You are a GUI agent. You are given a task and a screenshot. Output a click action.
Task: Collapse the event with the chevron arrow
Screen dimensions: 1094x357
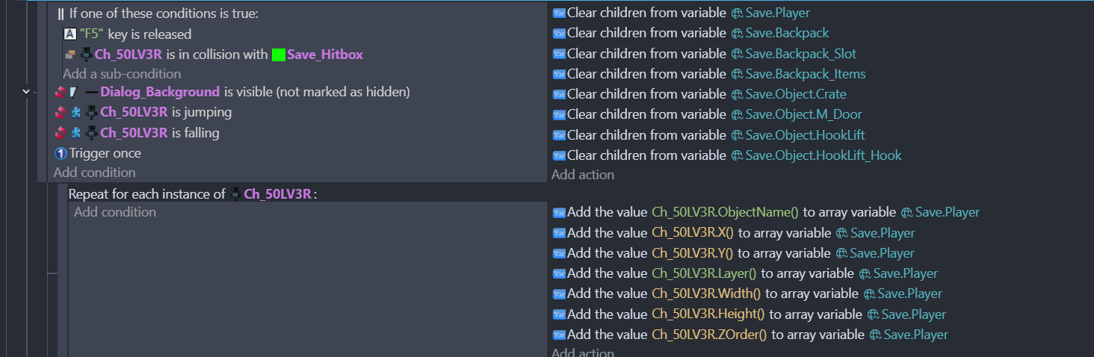pos(26,91)
